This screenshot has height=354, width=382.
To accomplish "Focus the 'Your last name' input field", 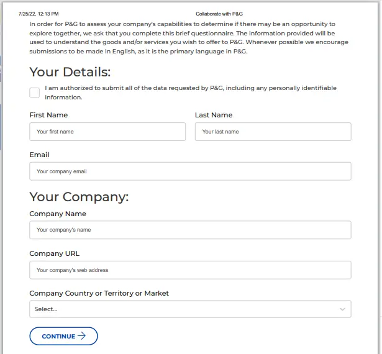I will tap(273, 132).
